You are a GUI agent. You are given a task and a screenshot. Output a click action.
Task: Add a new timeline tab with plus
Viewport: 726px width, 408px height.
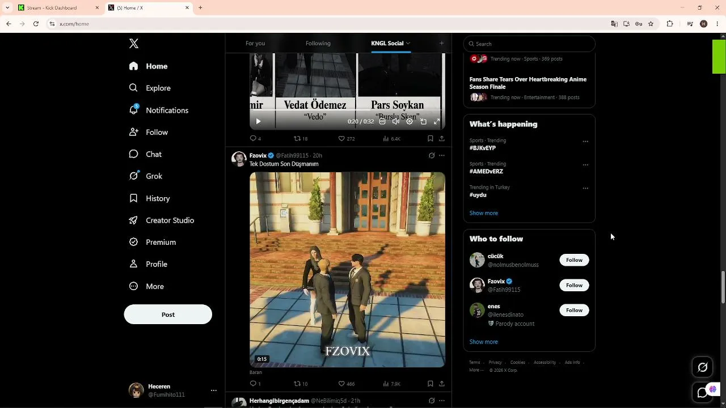click(441, 43)
